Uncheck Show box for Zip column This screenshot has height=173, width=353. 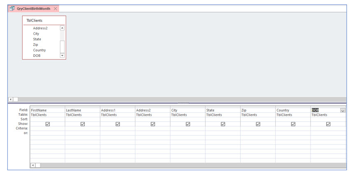tap(258, 124)
